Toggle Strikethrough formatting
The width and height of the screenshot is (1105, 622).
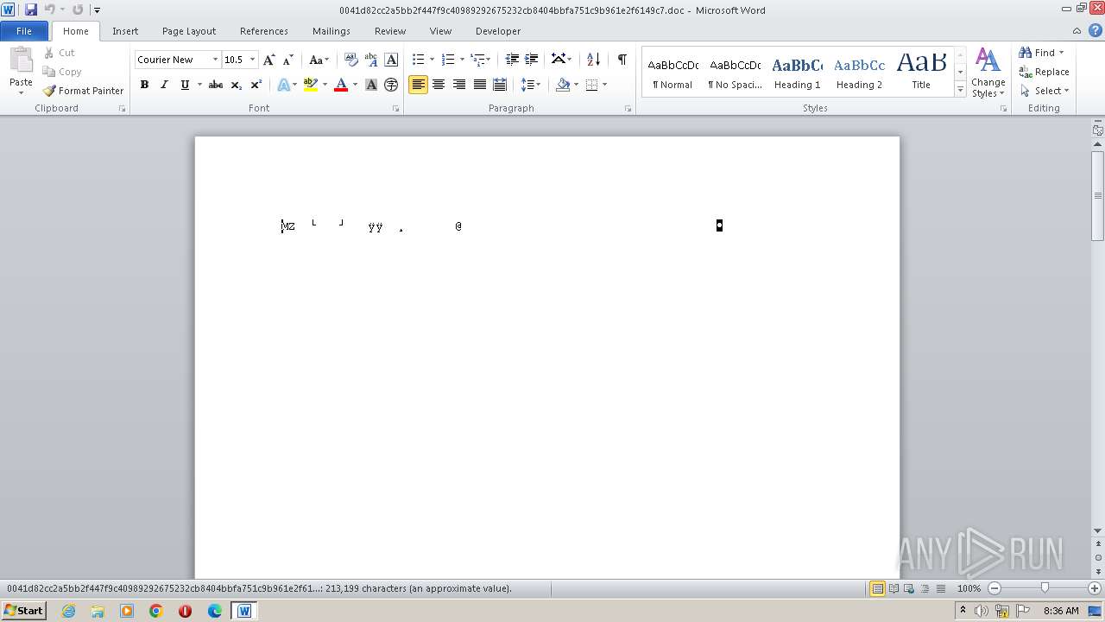point(216,85)
